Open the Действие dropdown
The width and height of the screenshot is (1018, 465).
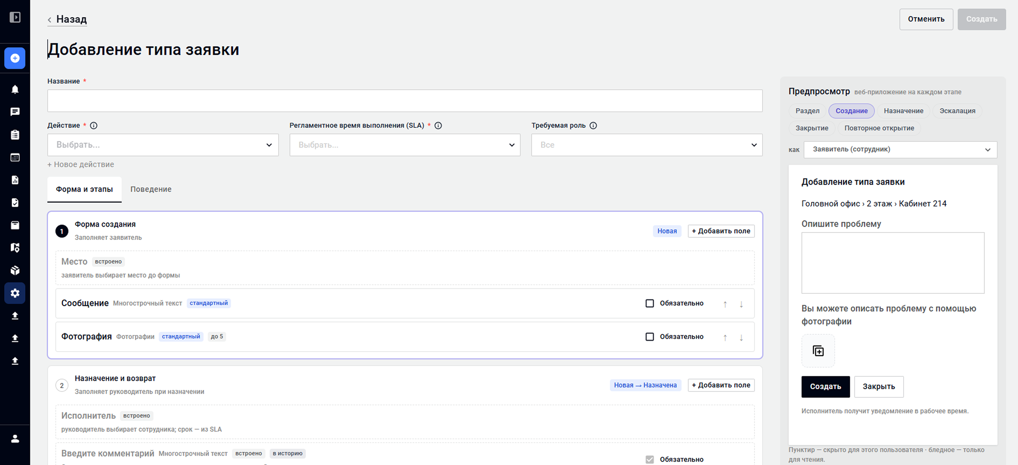point(163,145)
